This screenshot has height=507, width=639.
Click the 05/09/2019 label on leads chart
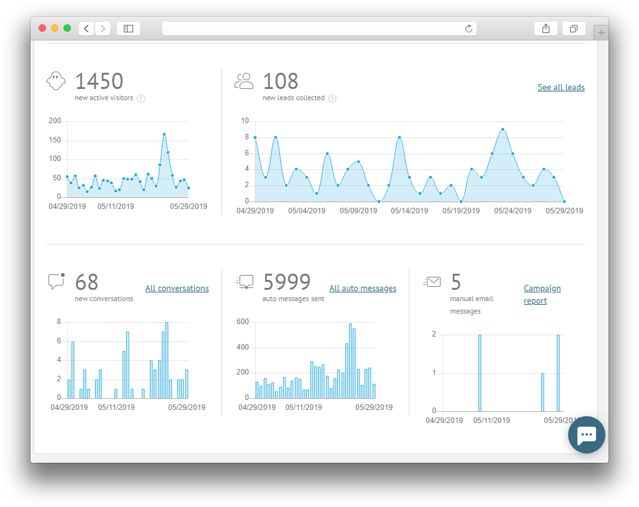tap(358, 211)
